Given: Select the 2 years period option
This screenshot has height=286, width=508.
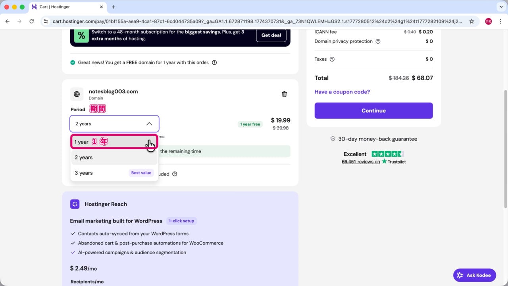Looking at the screenshot, I should [114, 157].
